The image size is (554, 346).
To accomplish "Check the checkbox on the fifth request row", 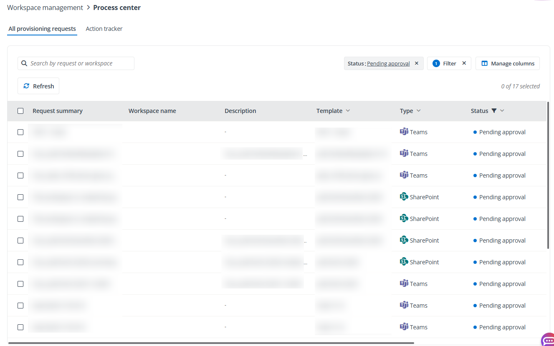I will coord(20,218).
